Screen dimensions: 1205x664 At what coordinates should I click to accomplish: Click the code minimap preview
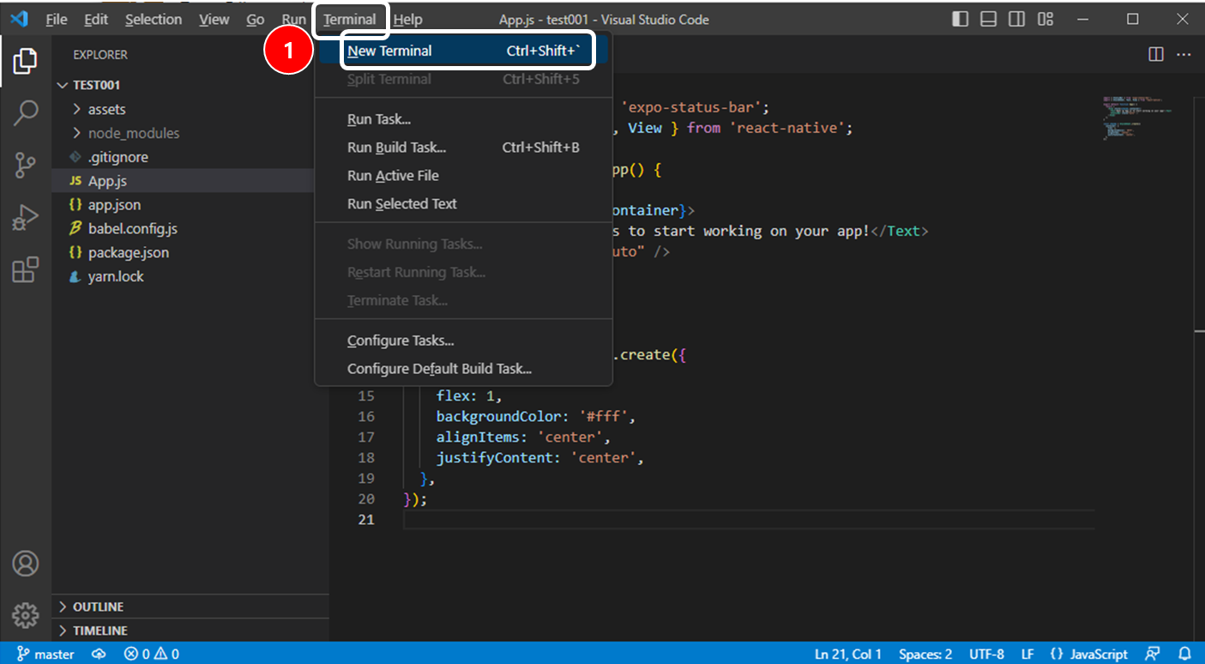click(1138, 118)
